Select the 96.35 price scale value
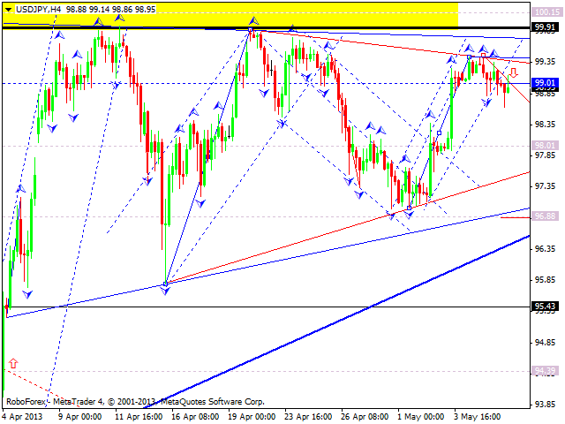565x424 pixels. click(545, 249)
